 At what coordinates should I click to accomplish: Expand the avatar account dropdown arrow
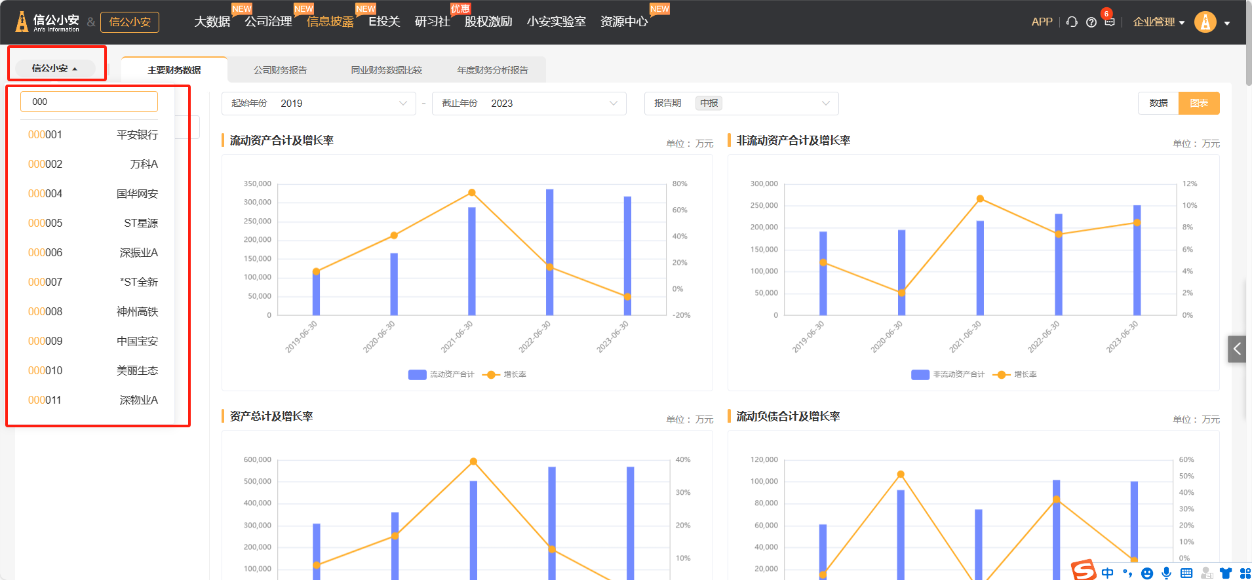pos(1227,23)
